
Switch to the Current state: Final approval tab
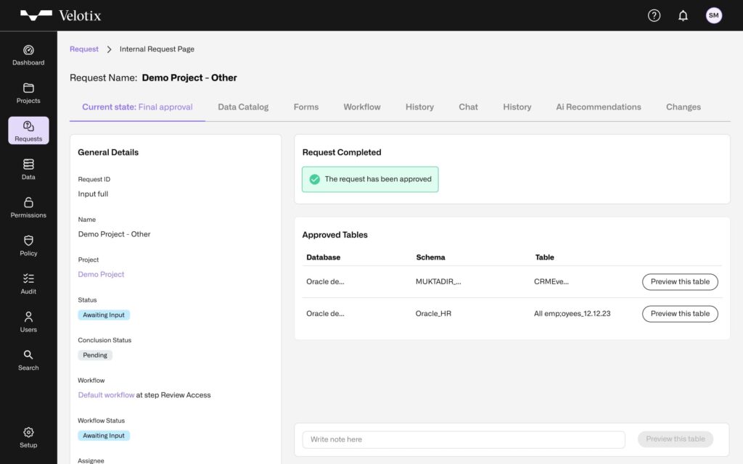point(137,107)
